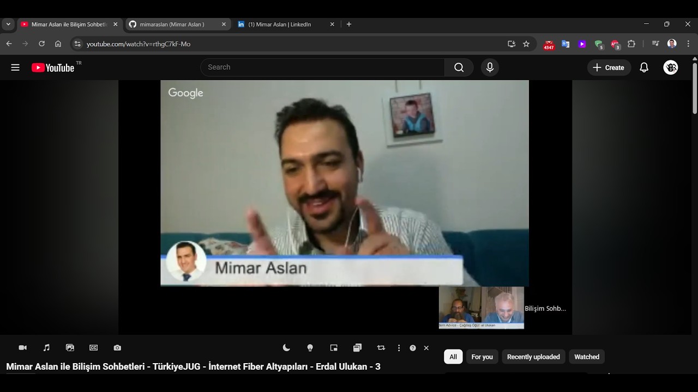Select the For you filter chip
Viewport: 698px width, 392px height.
point(482,357)
